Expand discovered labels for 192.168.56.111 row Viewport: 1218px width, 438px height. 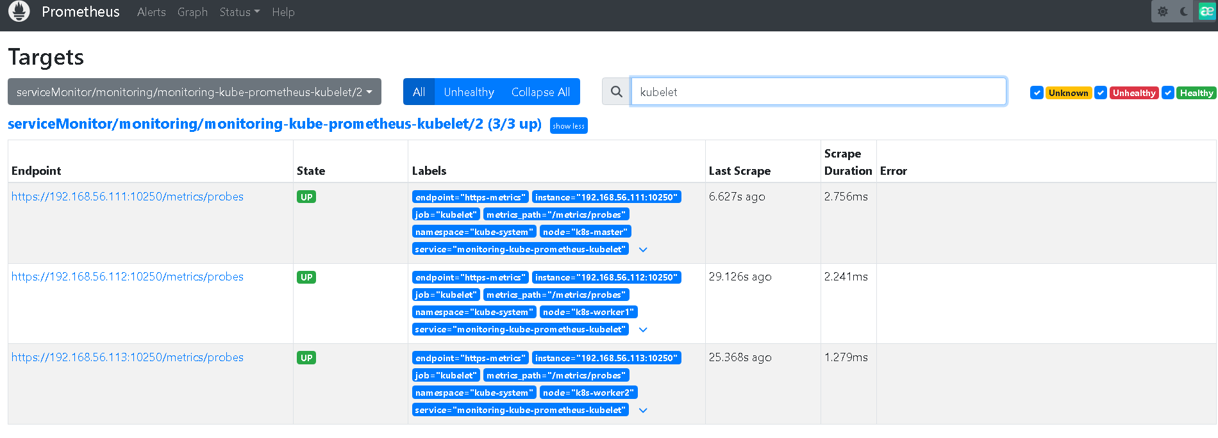point(643,250)
